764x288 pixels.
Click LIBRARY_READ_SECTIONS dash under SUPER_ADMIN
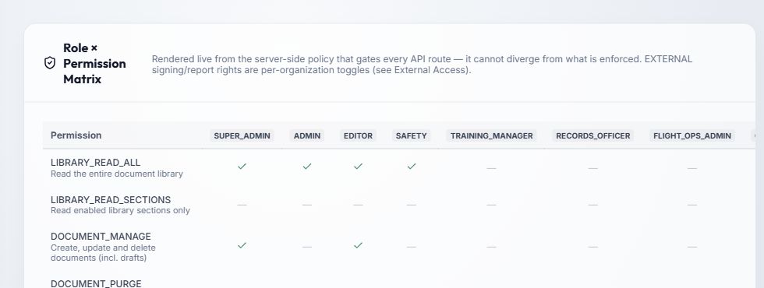pyautogui.click(x=242, y=205)
